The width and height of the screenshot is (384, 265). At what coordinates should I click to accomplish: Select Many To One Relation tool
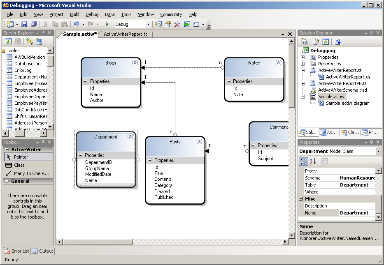(28, 173)
